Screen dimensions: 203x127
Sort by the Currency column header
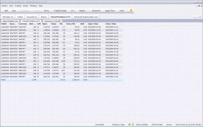tap(23, 24)
